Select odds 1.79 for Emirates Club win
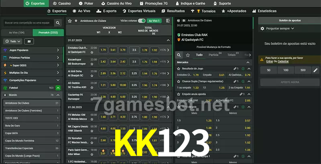 (x=103, y=50)
